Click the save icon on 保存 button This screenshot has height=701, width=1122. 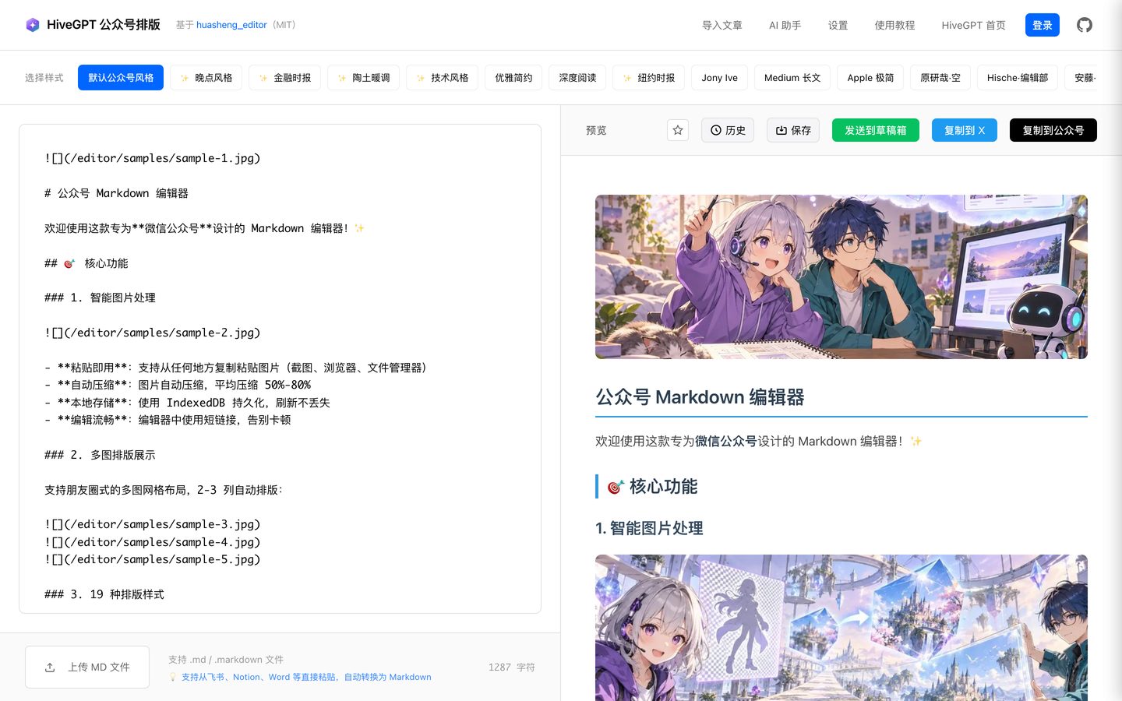tap(782, 130)
